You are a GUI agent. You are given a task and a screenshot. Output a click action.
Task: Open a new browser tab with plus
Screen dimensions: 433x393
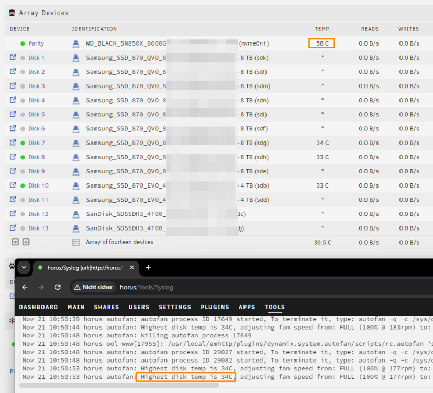point(148,267)
